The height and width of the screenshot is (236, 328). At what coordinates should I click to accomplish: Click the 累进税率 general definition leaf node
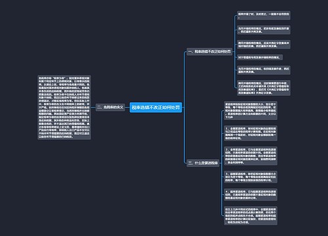coord(251,111)
